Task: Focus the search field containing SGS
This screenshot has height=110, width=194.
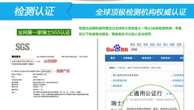Action: 157,49
